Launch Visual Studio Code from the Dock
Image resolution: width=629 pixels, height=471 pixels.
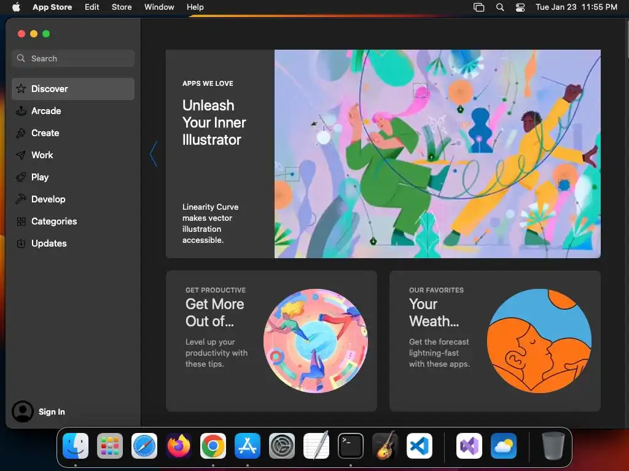420,446
